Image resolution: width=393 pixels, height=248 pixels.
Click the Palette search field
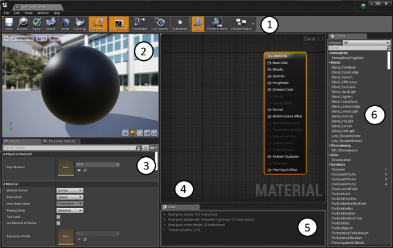pyautogui.click(x=357, y=48)
